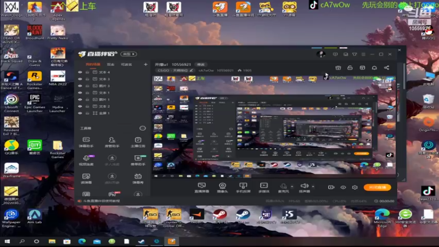Screen dimensions: 439x247
Task: Switch to the second scene tab
Action: point(111,64)
